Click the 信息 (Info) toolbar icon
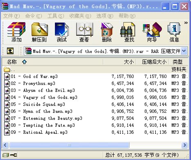 [x=174, y=32]
